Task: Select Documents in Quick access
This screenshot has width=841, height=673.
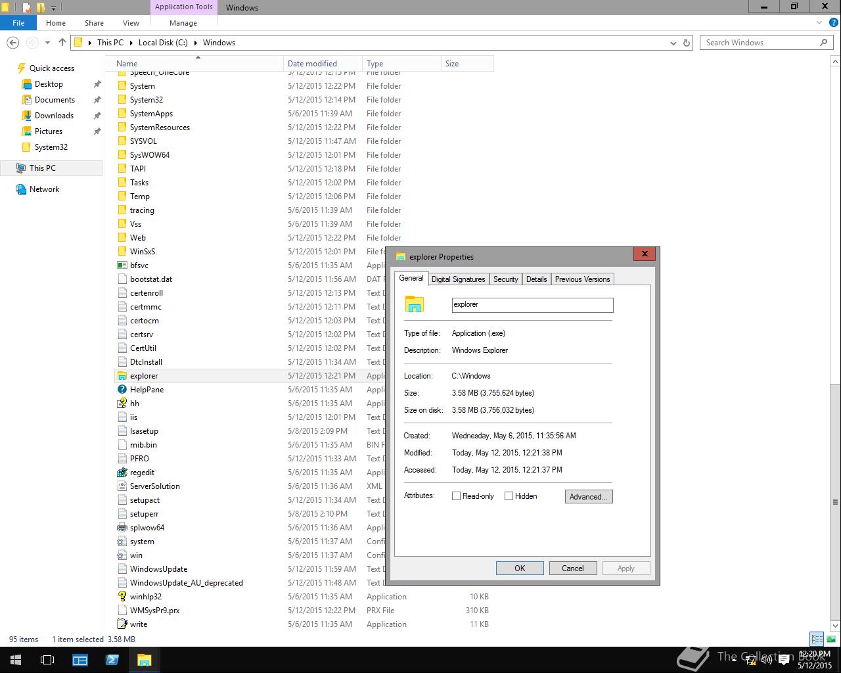Action: [x=55, y=100]
